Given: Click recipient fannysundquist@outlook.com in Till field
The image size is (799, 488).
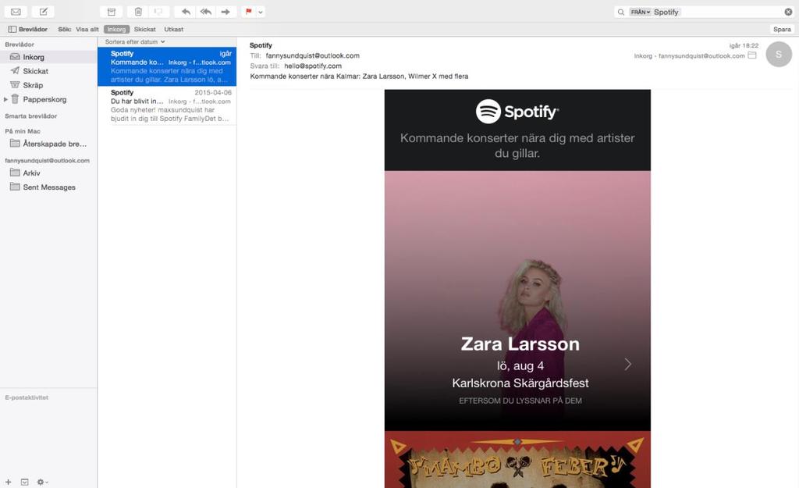Looking at the screenshot, I should (x=312, y=55).
